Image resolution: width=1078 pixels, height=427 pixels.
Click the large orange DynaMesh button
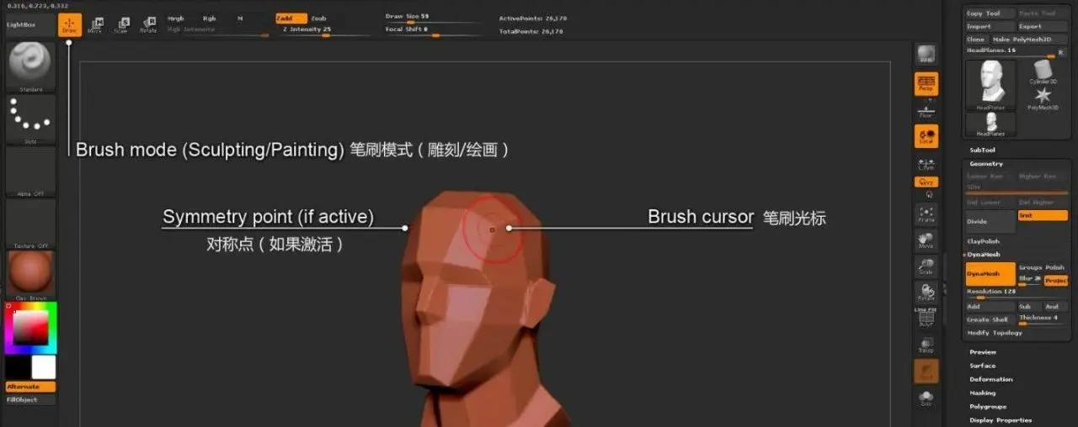(990, 274)
